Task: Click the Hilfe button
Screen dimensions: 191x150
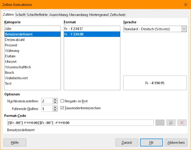Action: point(15,143)
